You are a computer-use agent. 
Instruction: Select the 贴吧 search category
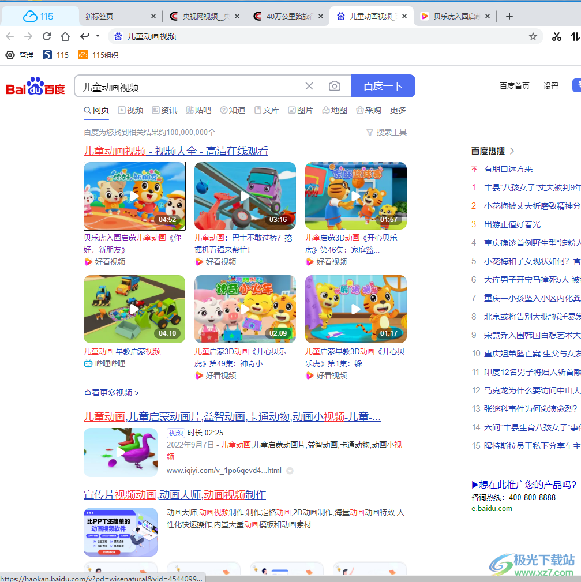(x=198, y=110)
